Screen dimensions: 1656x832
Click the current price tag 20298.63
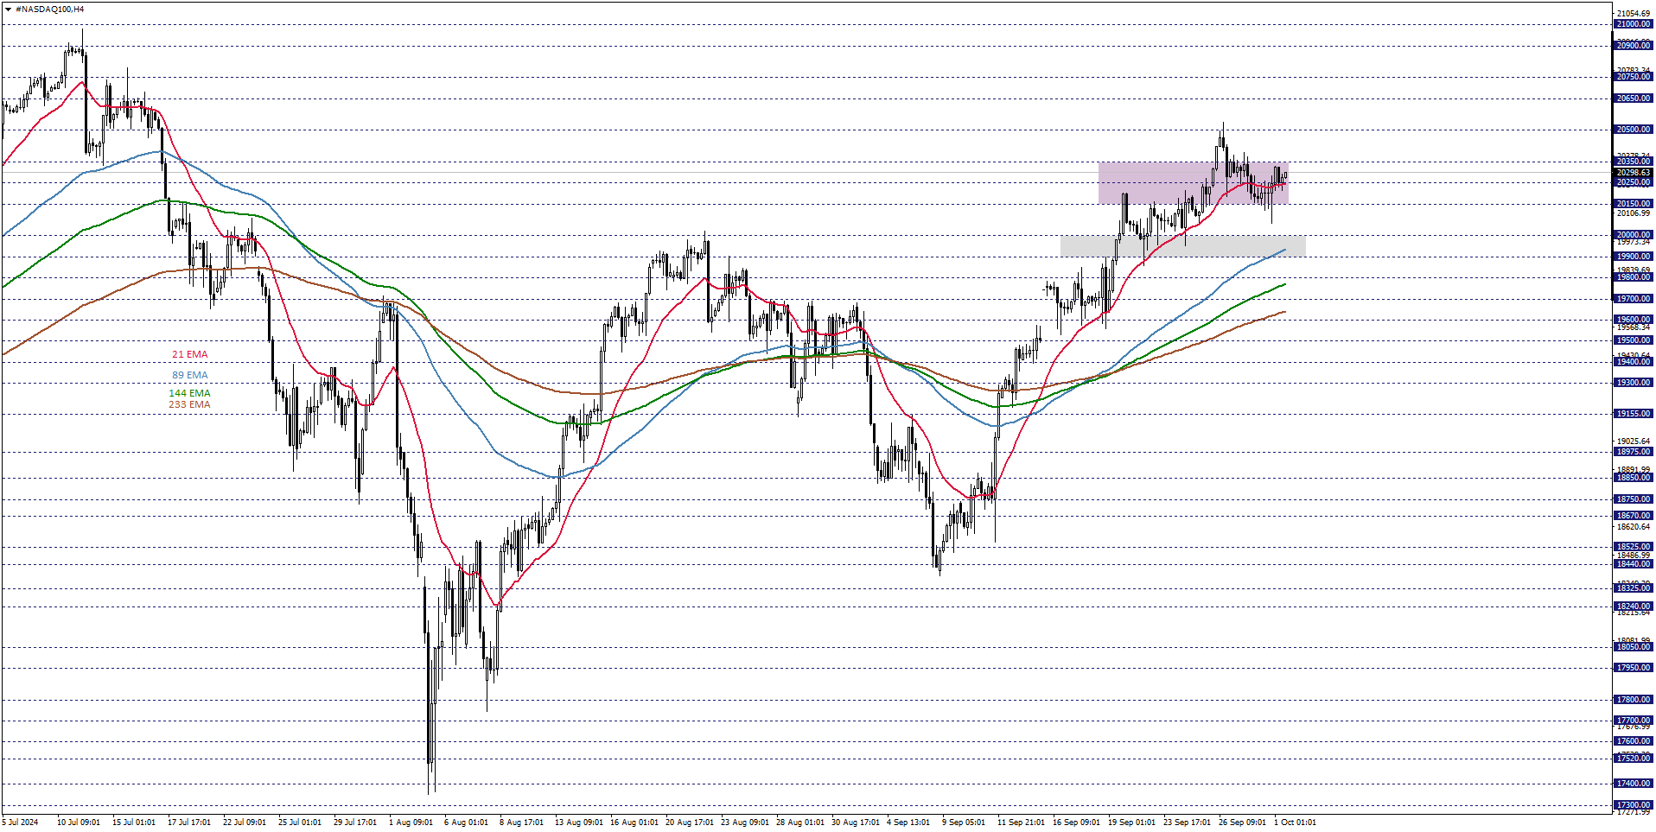1634,173
